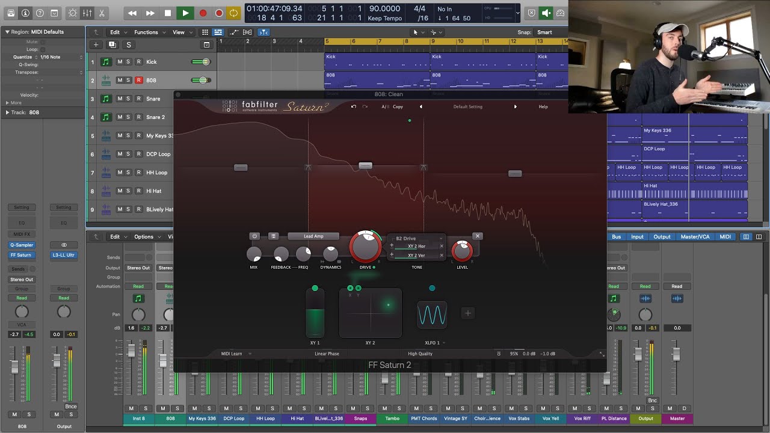Open the Smart Controls dial icon
This screenshot has width=770, height=433.
[x=73, y=13]
